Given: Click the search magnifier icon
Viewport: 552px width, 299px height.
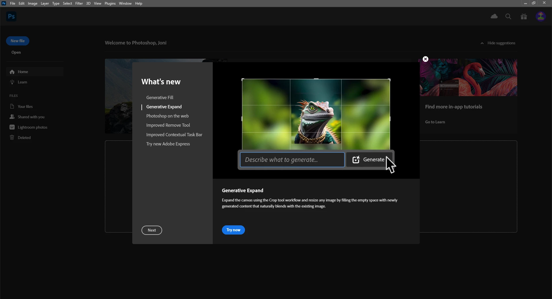Looking at the screenshot, I should pos(508,16).
